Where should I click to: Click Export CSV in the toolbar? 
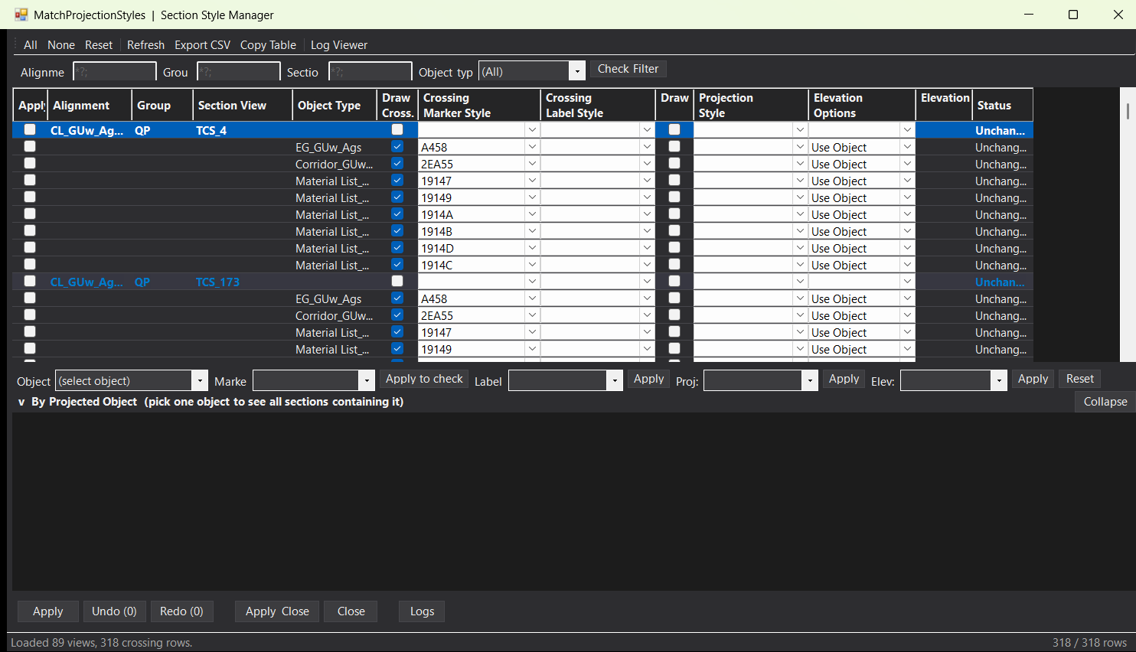(202, 45)
